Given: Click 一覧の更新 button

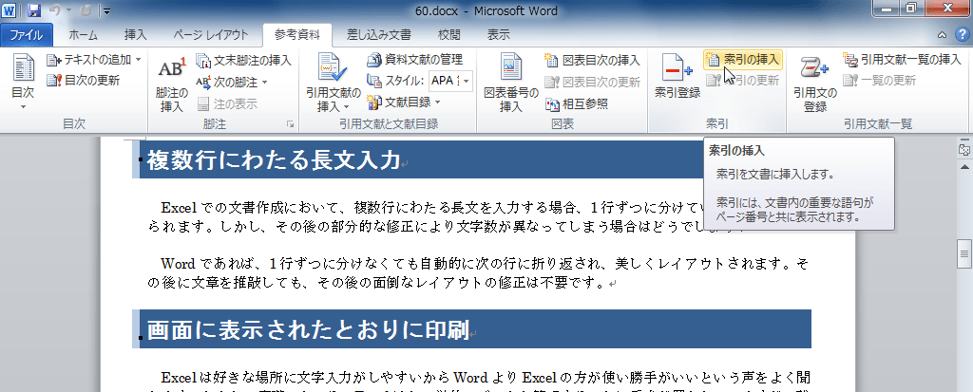Looking at the screenshot, I should 879,80.
